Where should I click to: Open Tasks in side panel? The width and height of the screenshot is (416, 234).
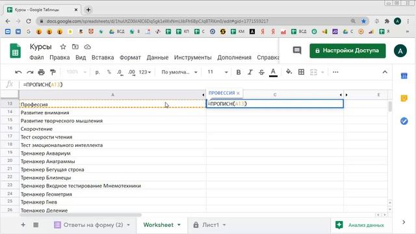coord(404,122)
